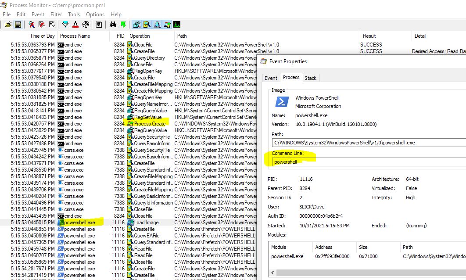
Task: Toggle Show File System Activity
Action: pyautogui.click(x=147, y=25)
